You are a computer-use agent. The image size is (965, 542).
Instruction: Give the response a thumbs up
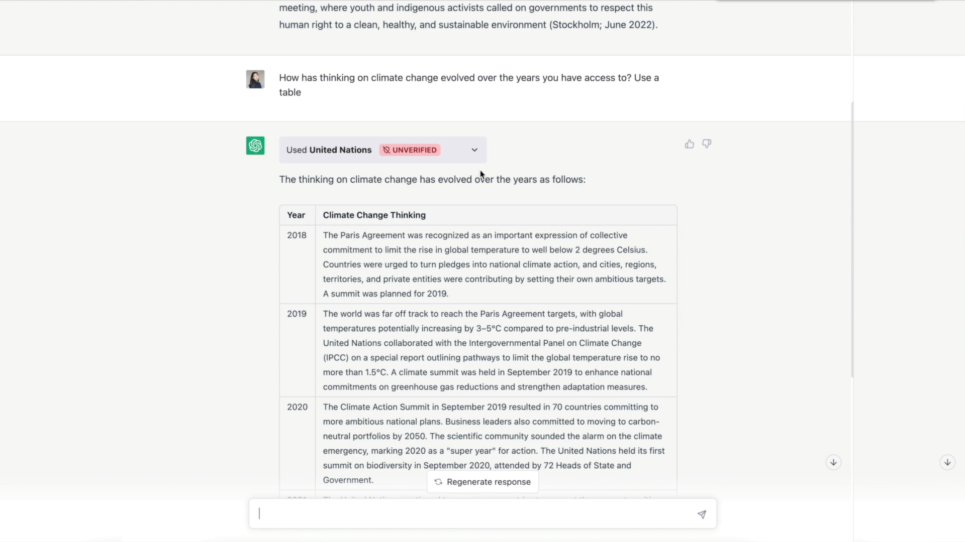click(689, 144)
